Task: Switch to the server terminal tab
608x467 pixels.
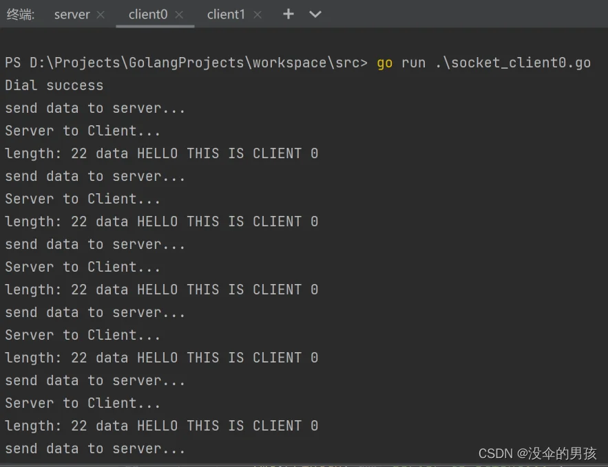Action: click(72, 14)
